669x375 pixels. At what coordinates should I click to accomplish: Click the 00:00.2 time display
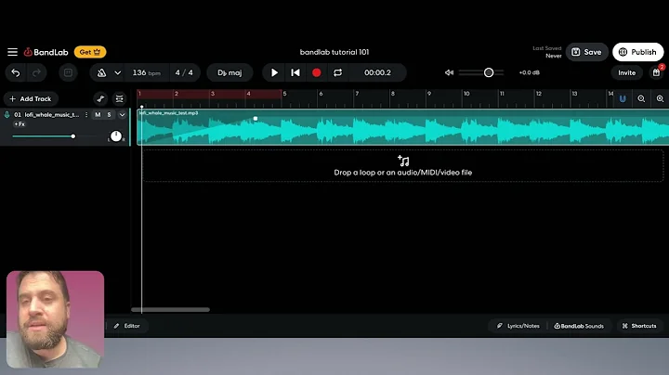click(x=377, y=73)
